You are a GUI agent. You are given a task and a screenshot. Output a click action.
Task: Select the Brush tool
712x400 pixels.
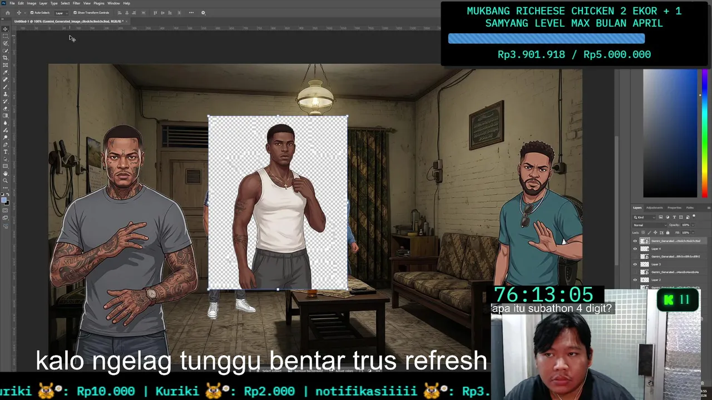point(6,87)
